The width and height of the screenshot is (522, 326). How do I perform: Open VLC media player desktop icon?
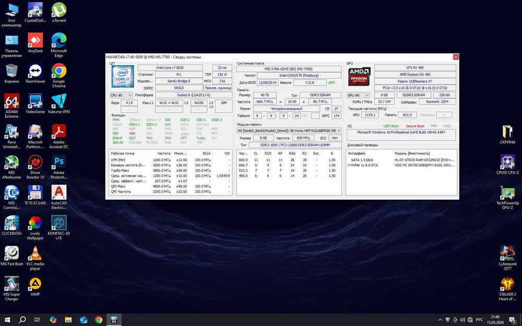(x=35, y=258)
